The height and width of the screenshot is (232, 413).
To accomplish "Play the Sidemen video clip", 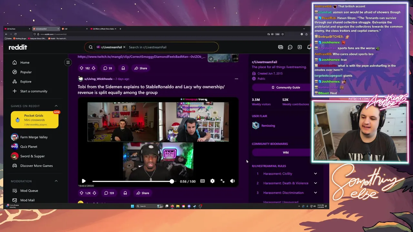I will (x=84, y=181).
